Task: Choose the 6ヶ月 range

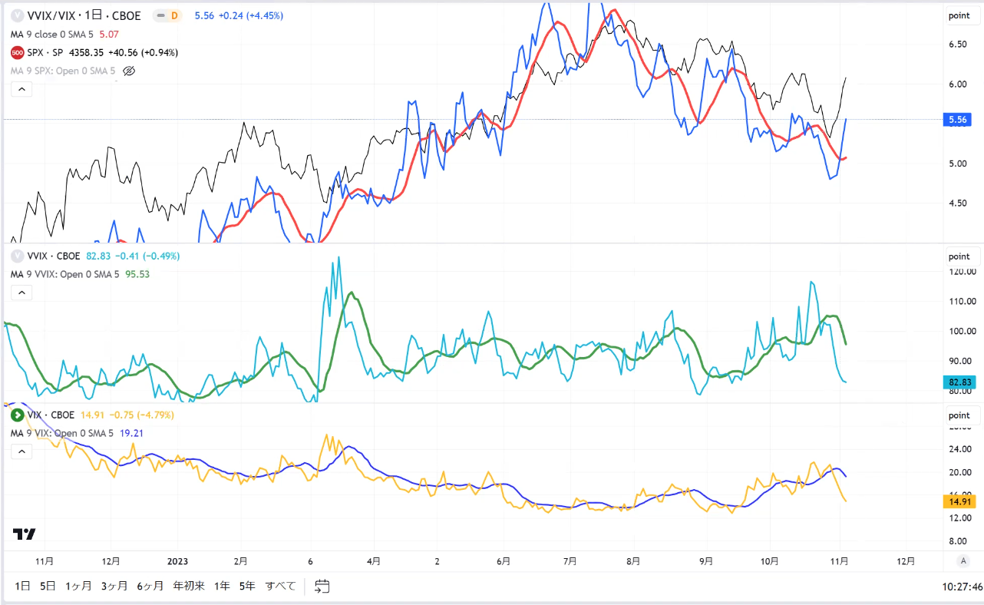Action: pyautogui.click(x=150, y=586)
